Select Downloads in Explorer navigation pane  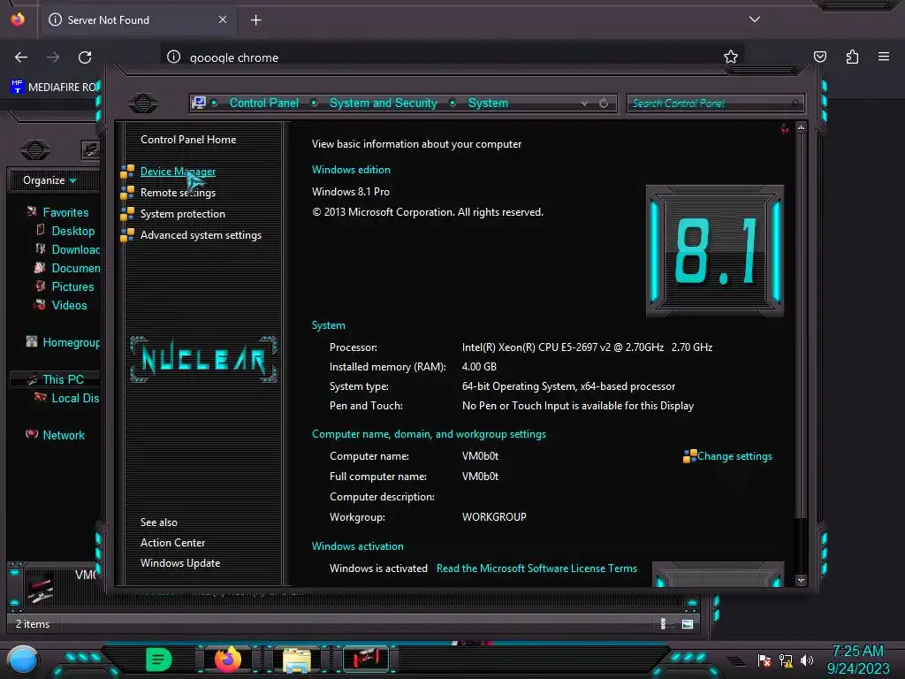point(75,249)
